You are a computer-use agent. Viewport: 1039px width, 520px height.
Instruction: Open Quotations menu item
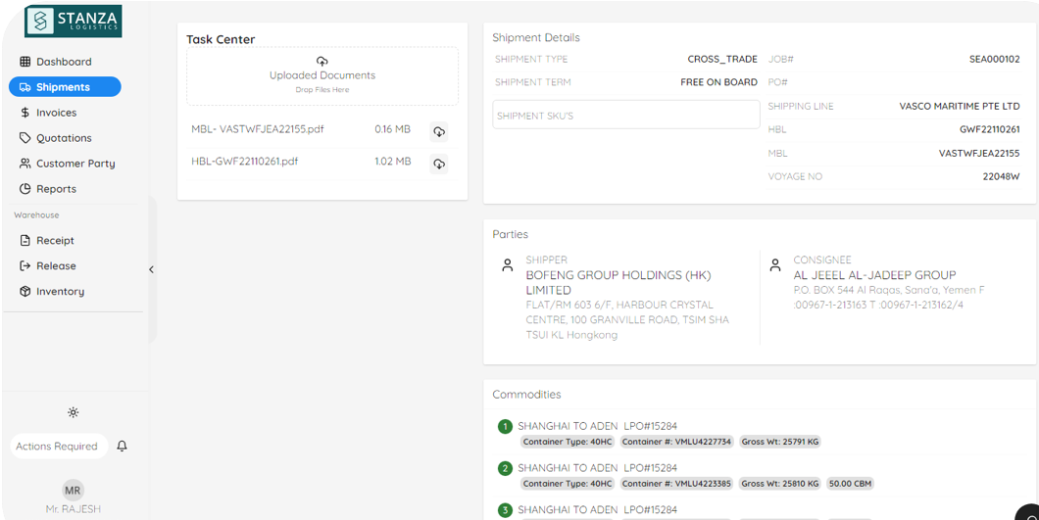coord(65,138)
